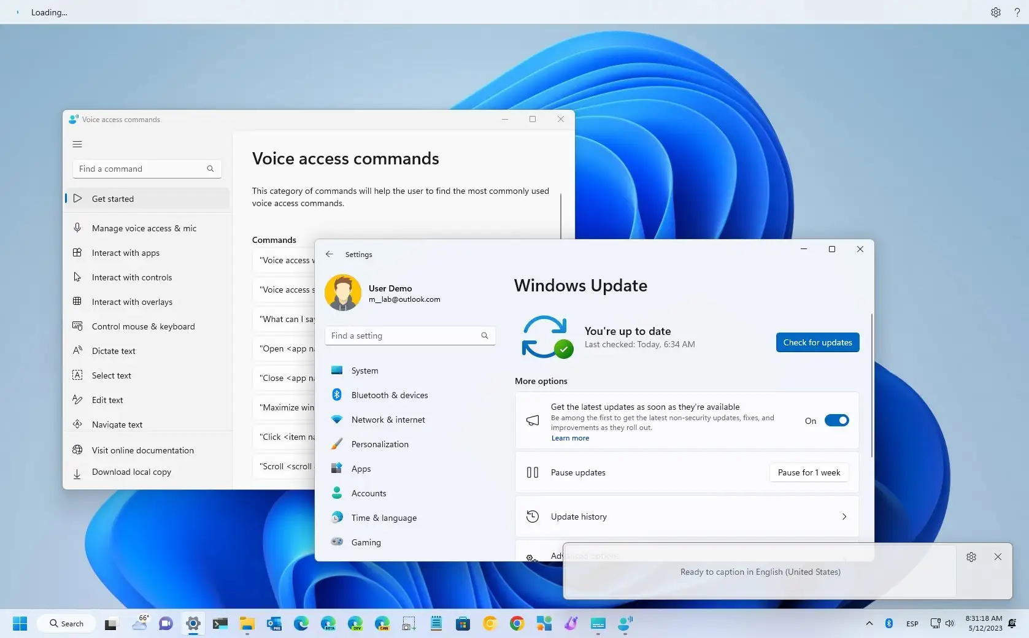Click the Pause updates icon

click(x=533, y=472)
